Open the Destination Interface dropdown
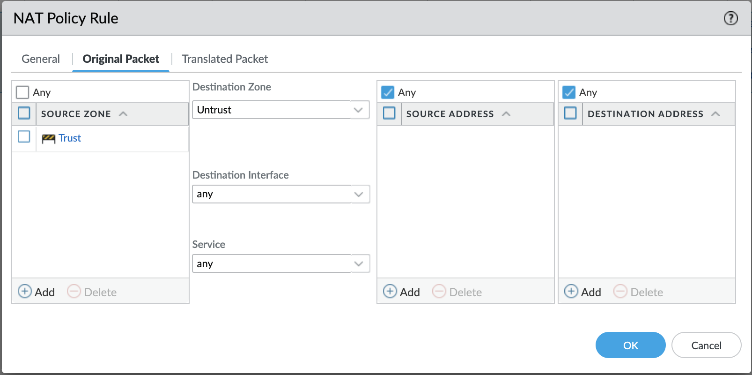The image size is (752, 375). click(x=359, y=194)
